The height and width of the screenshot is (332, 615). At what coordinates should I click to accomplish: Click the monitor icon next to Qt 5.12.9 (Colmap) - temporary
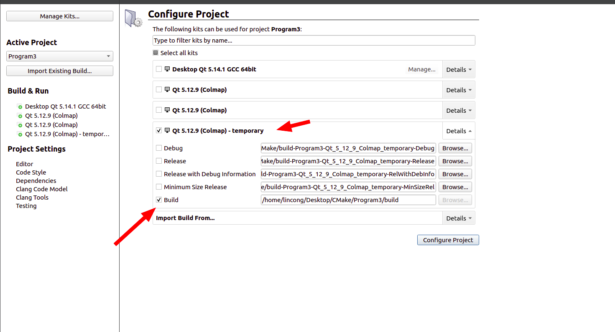pos(167,130)
